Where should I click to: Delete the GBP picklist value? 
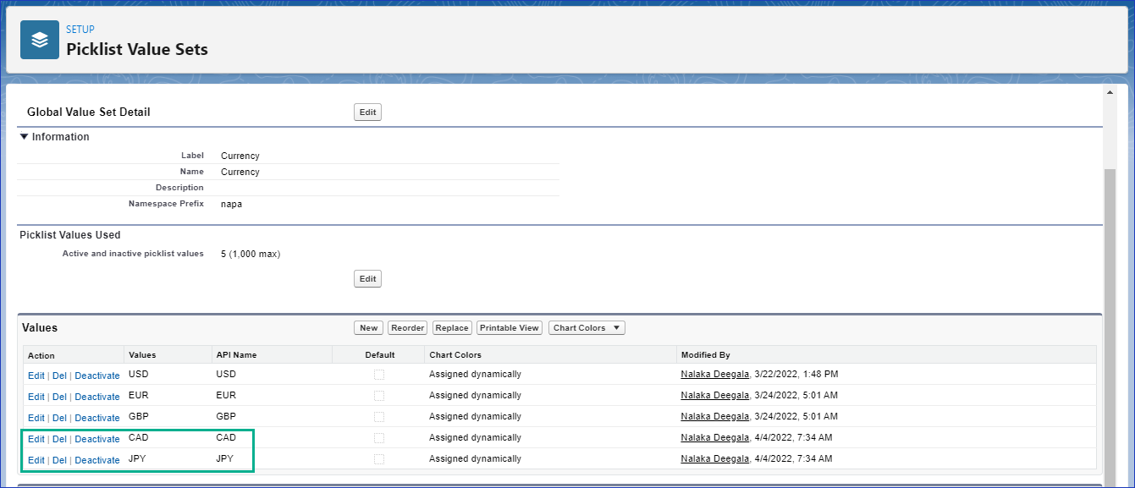[x=59, y=418]
